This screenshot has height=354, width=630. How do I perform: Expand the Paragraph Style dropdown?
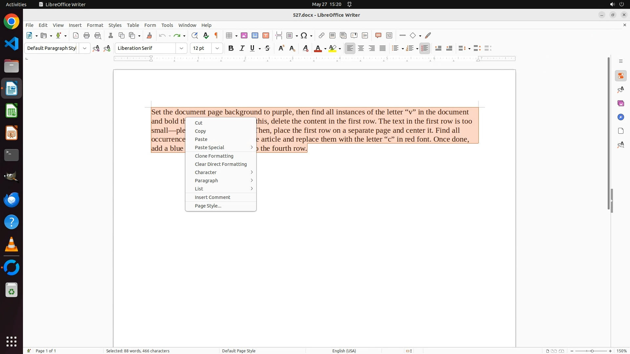85,48
